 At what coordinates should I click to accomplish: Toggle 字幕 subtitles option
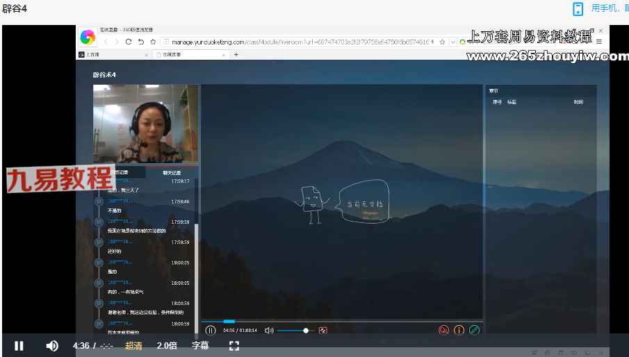click(x=200, y=345)
